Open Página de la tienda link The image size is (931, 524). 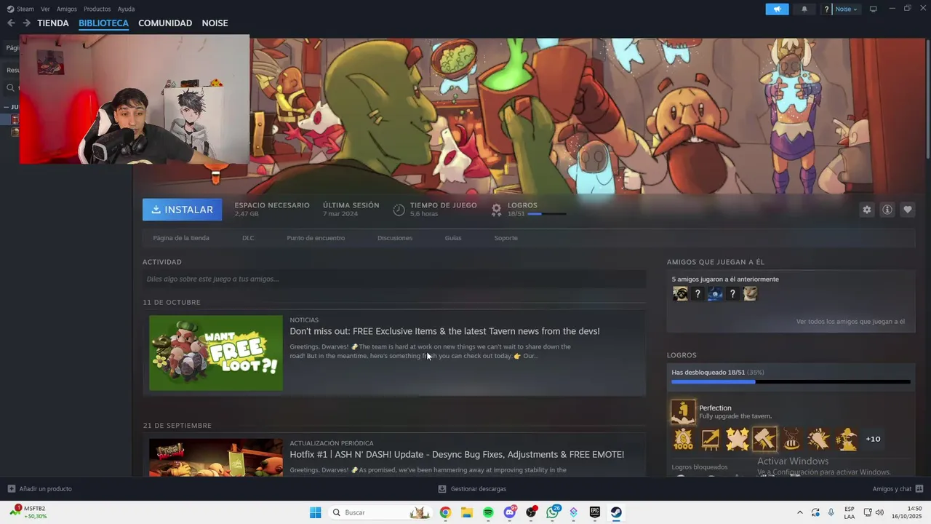click(x=181, y=238)
